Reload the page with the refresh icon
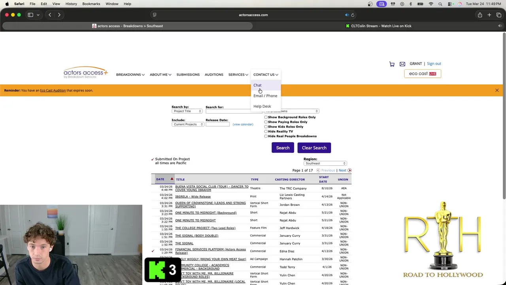 point(353,15)
